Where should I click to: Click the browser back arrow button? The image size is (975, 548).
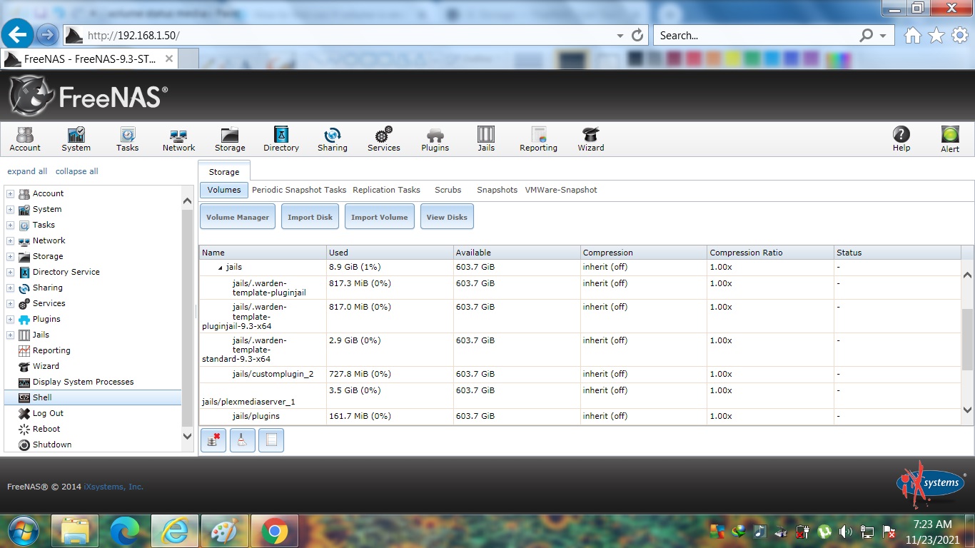coord(18,34)
